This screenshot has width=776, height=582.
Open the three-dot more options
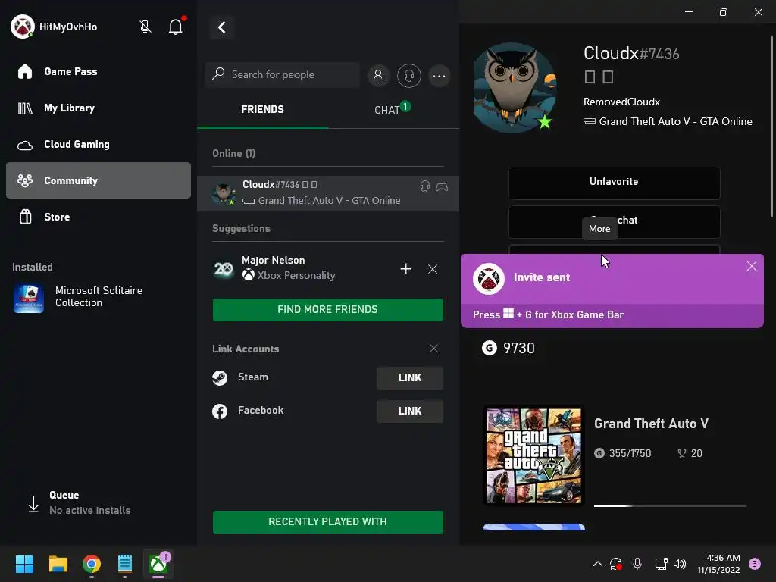[x=439, y=76]
